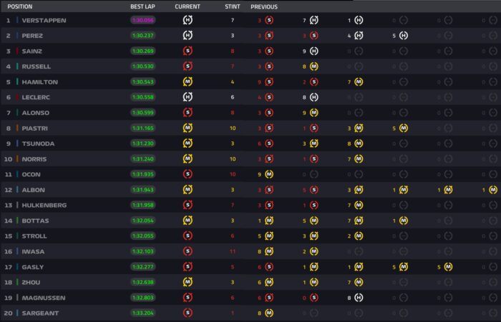Click Verstappen's current hard tyre icon
Viewport: 501px width, 322px height.
188,20
